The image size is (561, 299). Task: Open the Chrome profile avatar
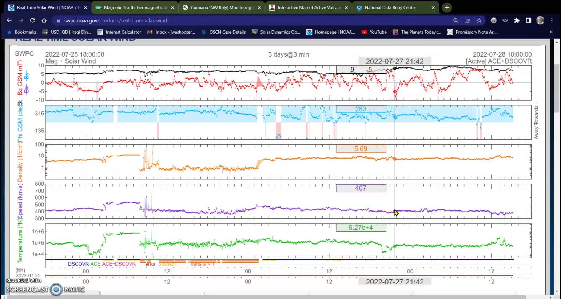click(540, 21)
